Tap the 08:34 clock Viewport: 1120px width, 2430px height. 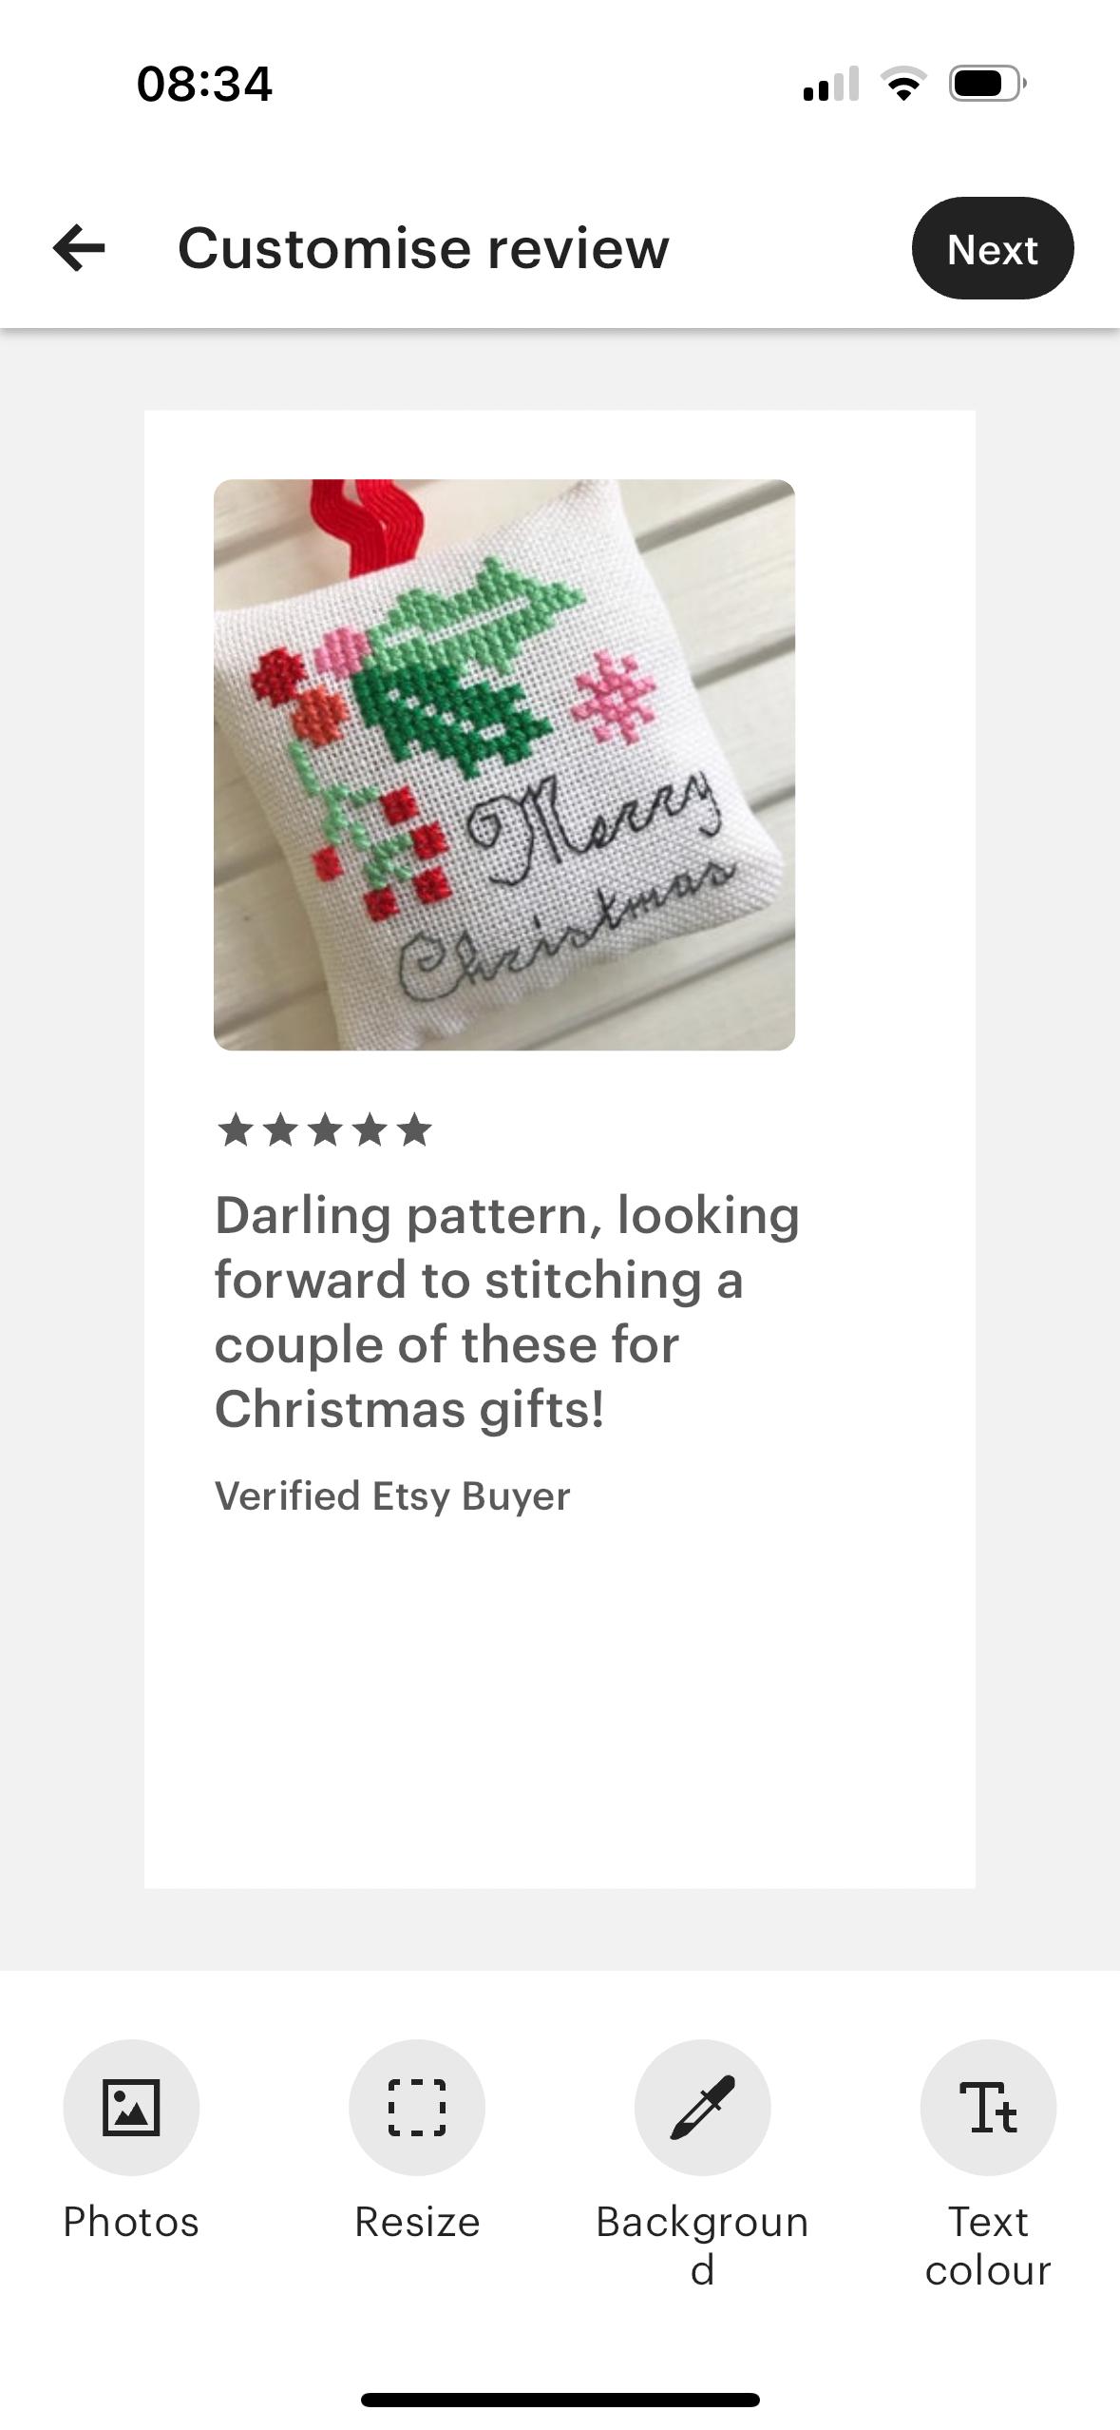[204, 84]
